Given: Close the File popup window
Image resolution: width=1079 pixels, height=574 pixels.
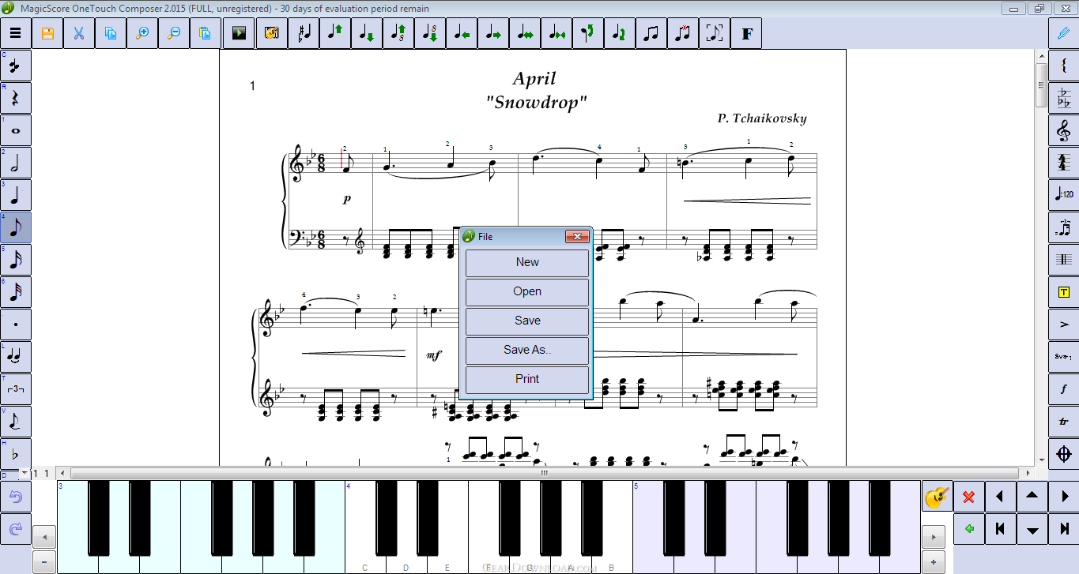Looking at the screenshot, I should coord(577,236).
